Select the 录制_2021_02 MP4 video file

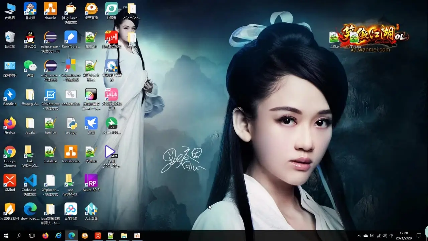pyautogui.click(x=111, y=156)
